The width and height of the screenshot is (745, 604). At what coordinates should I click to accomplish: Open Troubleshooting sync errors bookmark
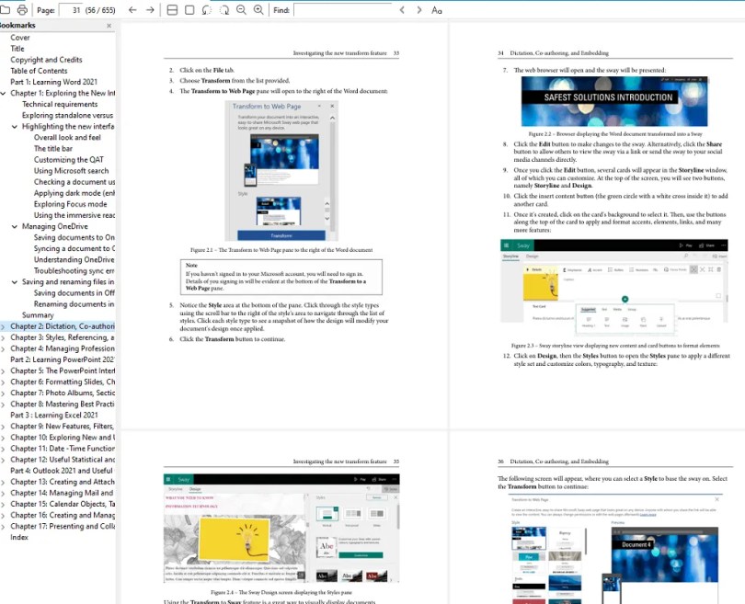[x=74, y=271]
